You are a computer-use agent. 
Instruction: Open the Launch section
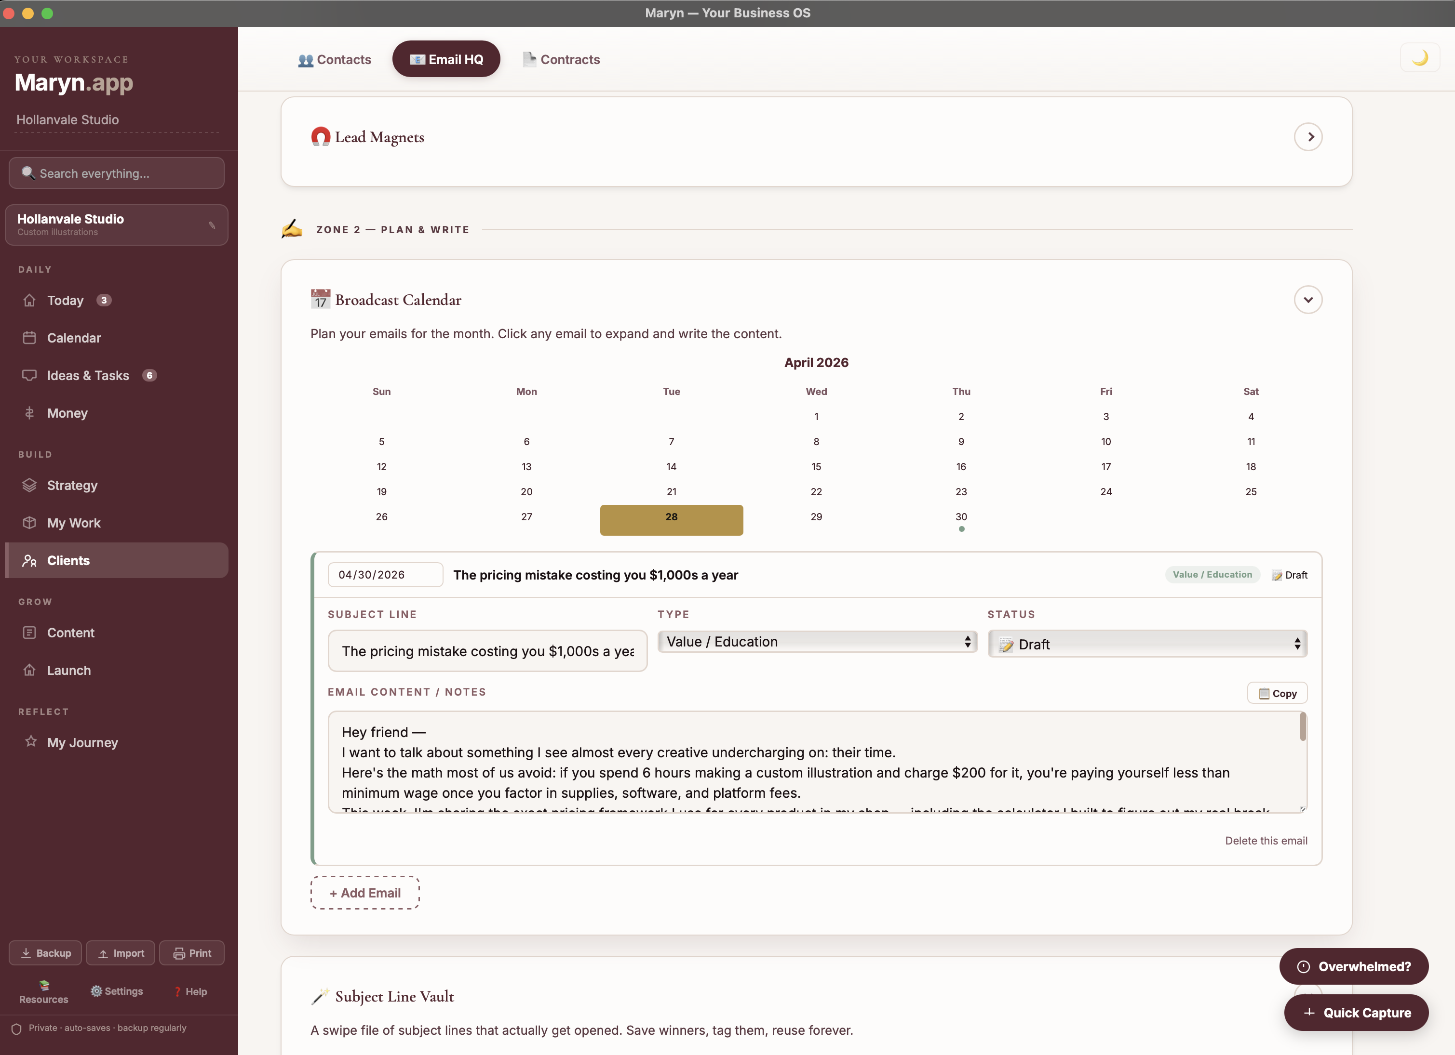68,671
